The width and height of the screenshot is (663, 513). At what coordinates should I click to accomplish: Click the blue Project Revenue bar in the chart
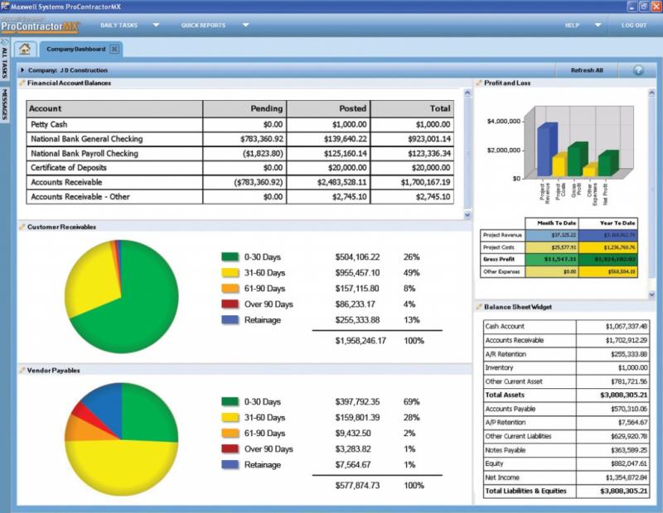pyautogui.click(x=547, y=150)
